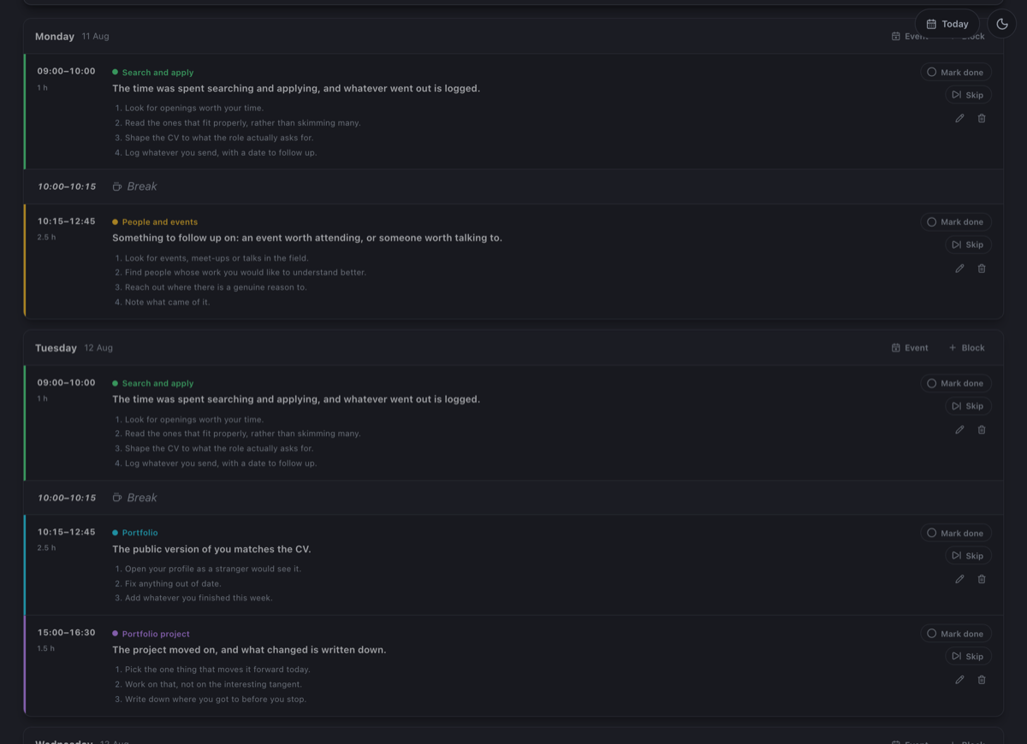The height and width of the screenshot is (744, 1027).
Task: Edit Tuesday's Portfolio block with pencil
Action: 959,579
